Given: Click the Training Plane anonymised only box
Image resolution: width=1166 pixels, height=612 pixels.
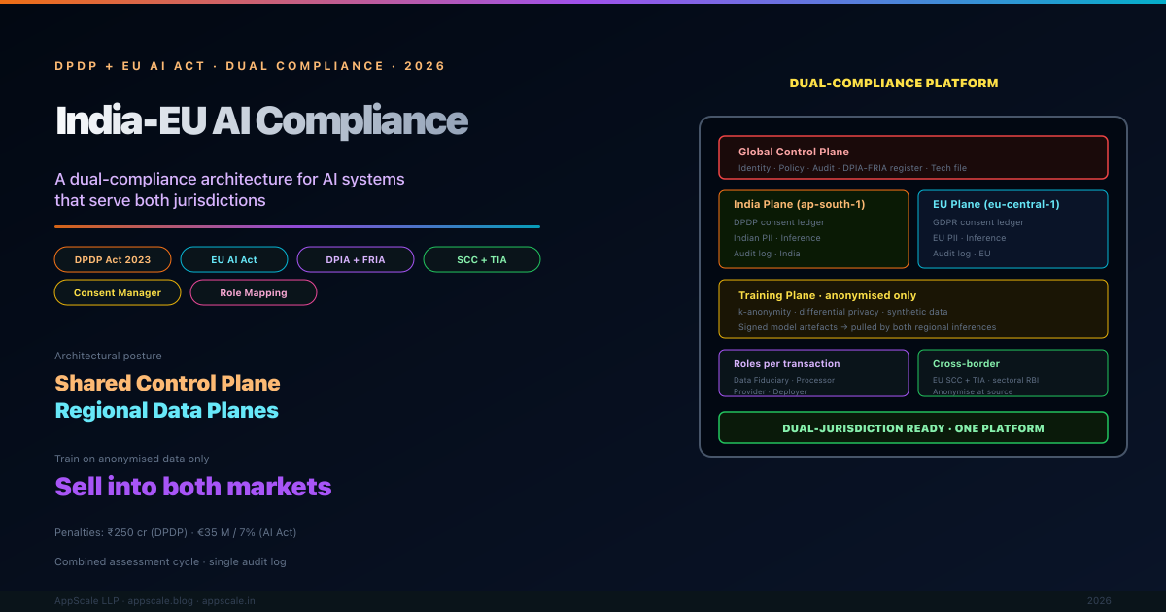Looking at the screenshot, I should [912, 309].
